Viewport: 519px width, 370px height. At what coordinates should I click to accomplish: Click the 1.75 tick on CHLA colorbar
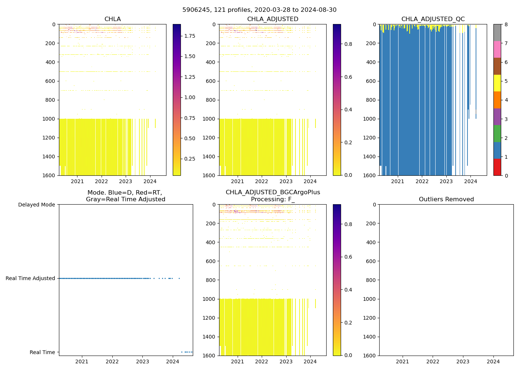coord(190,36)
